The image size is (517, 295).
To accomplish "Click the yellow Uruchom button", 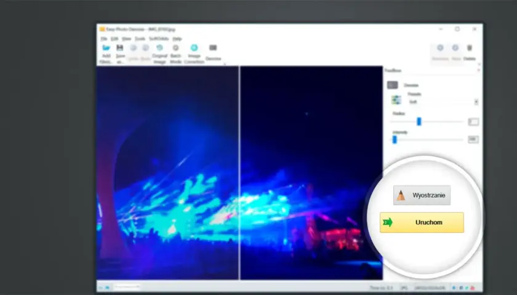I will 422,222.
